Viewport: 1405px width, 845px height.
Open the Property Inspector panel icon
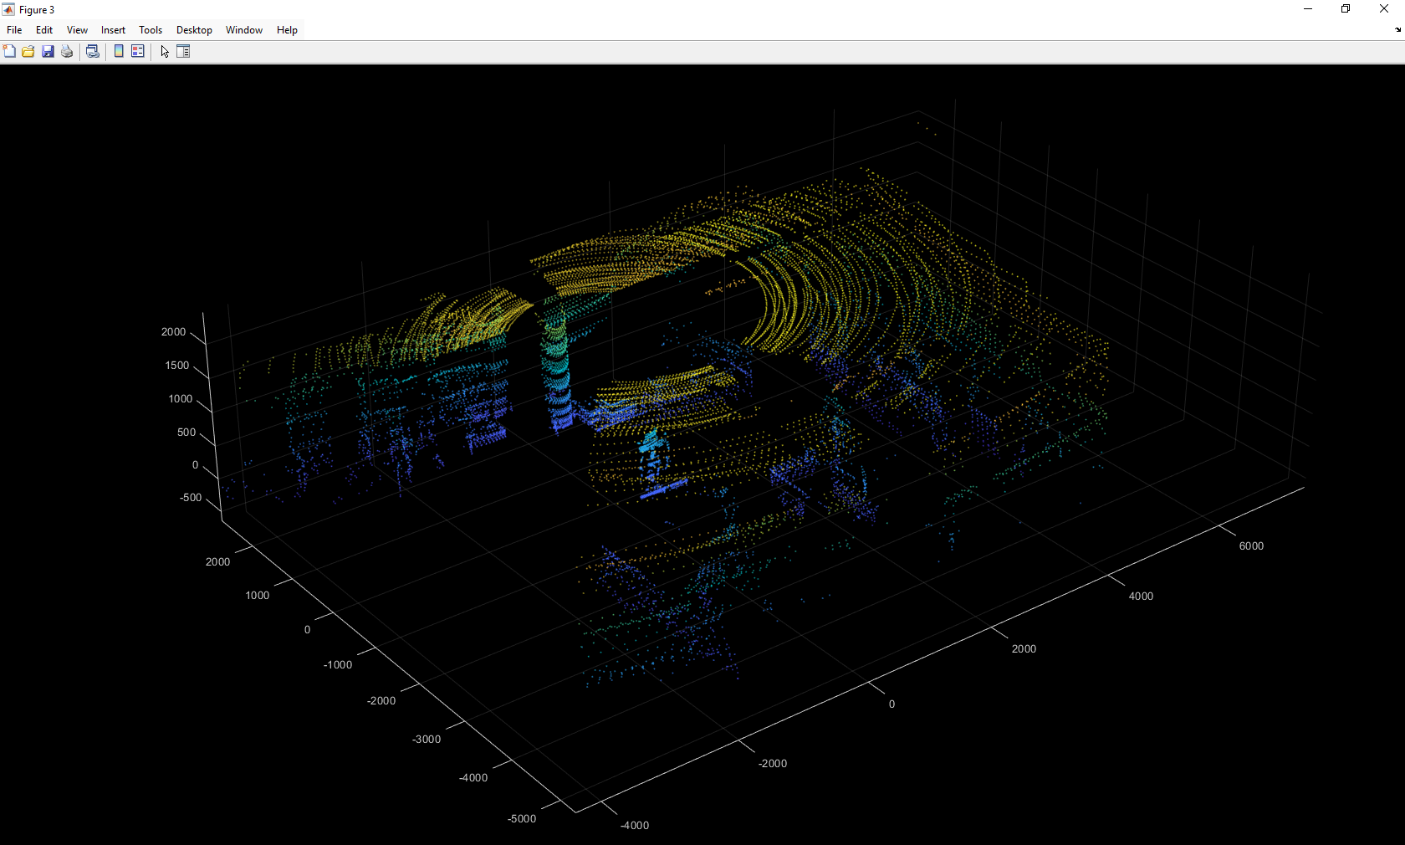pos(183,52)
